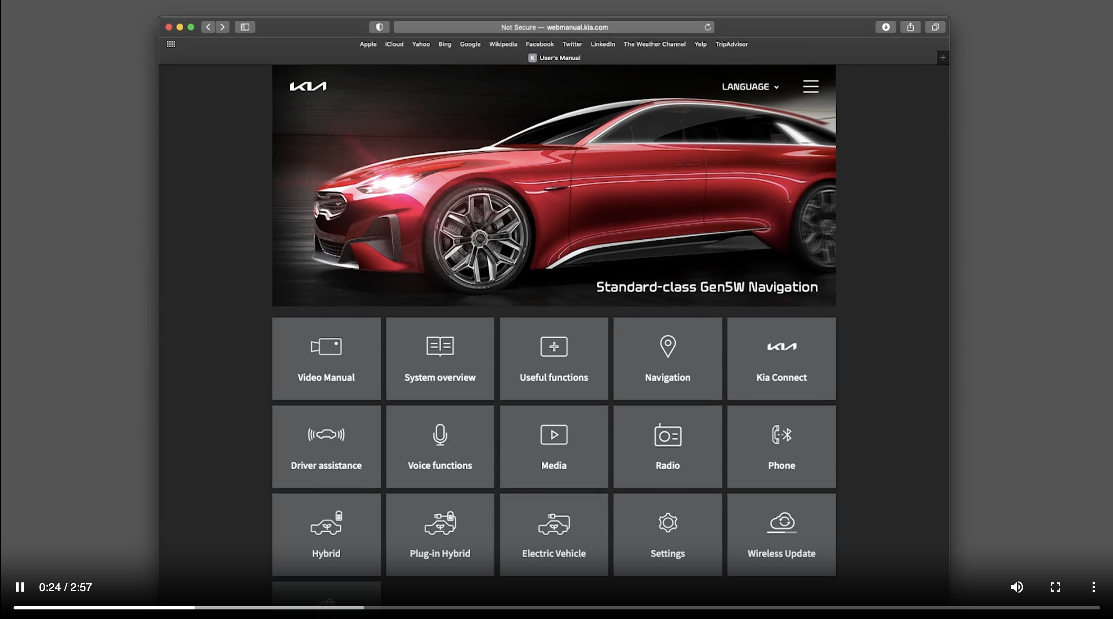Screen dimensions: 1113x619
Task: Open the Phone Bluetooth tile
Action: [x=781, y=446]
